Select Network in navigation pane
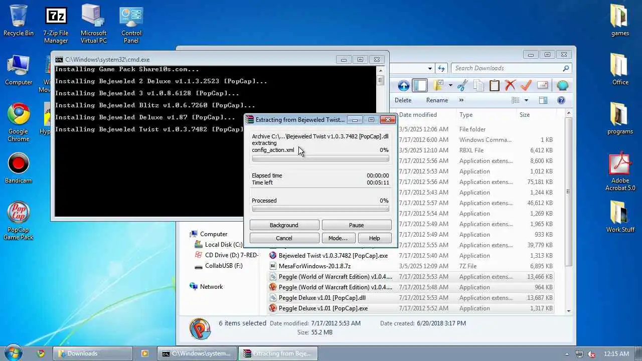This screenshot has width=642, height=361. tap(211, 287)
